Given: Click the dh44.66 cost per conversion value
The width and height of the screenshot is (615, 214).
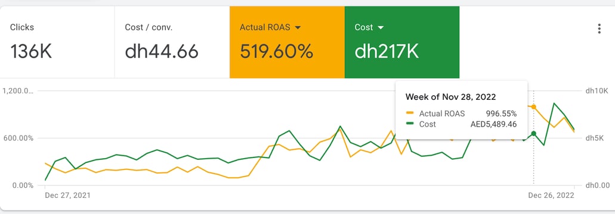Looking at the screenshot, I should tap(162, 52).
